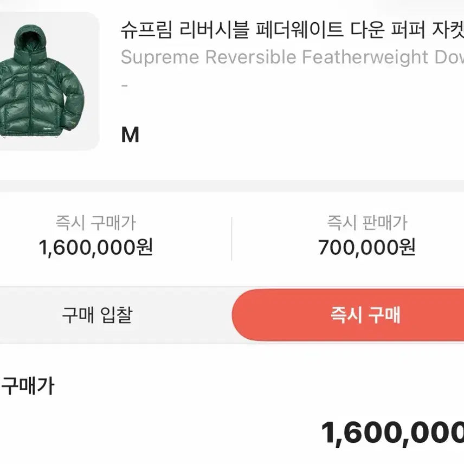
Task: Click the vertical divider between the two prices
Action: coord(231,239)
